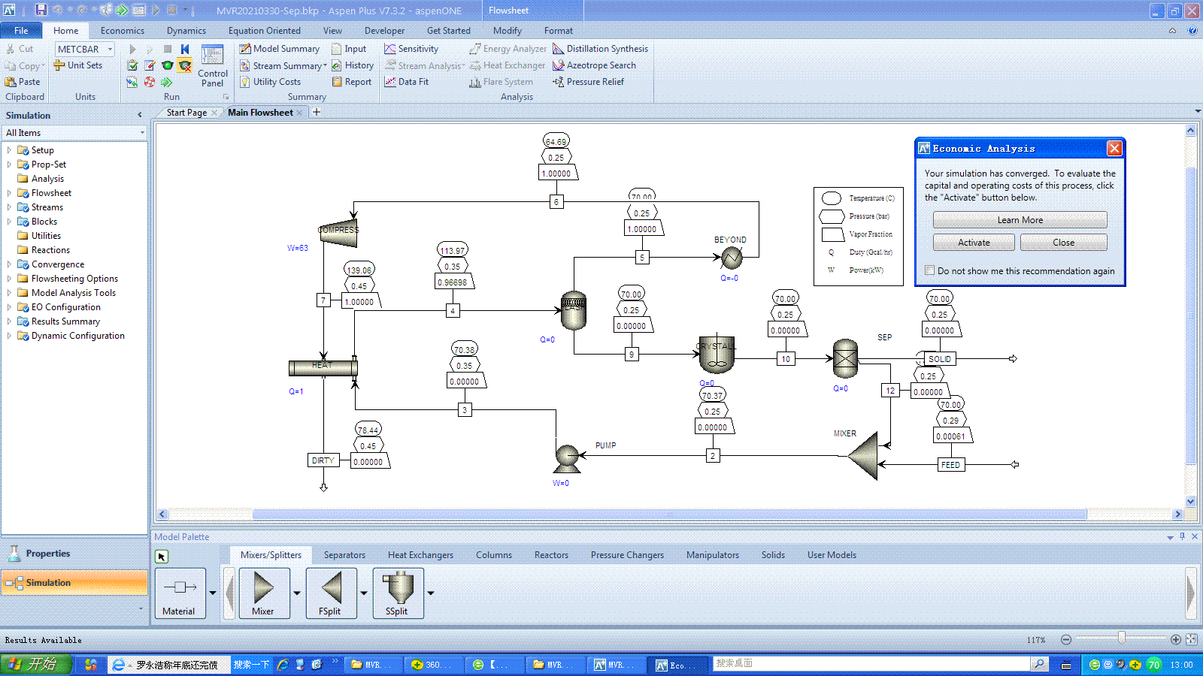
Task: Open the Properties environment
Action: 74,554
